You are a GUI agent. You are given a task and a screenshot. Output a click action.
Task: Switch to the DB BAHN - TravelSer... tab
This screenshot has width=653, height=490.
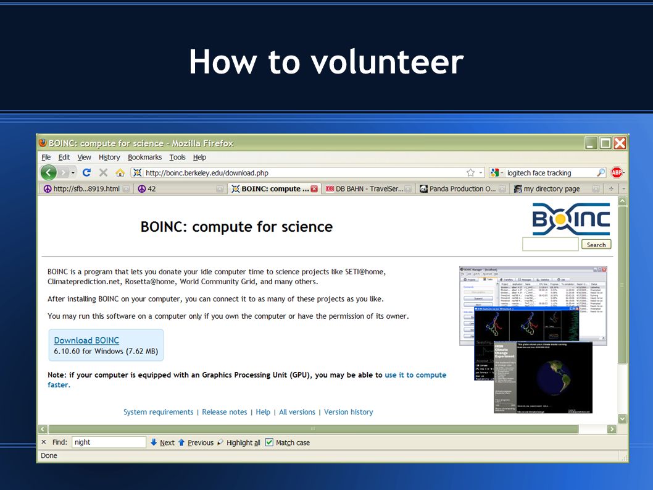coord(368,189)
